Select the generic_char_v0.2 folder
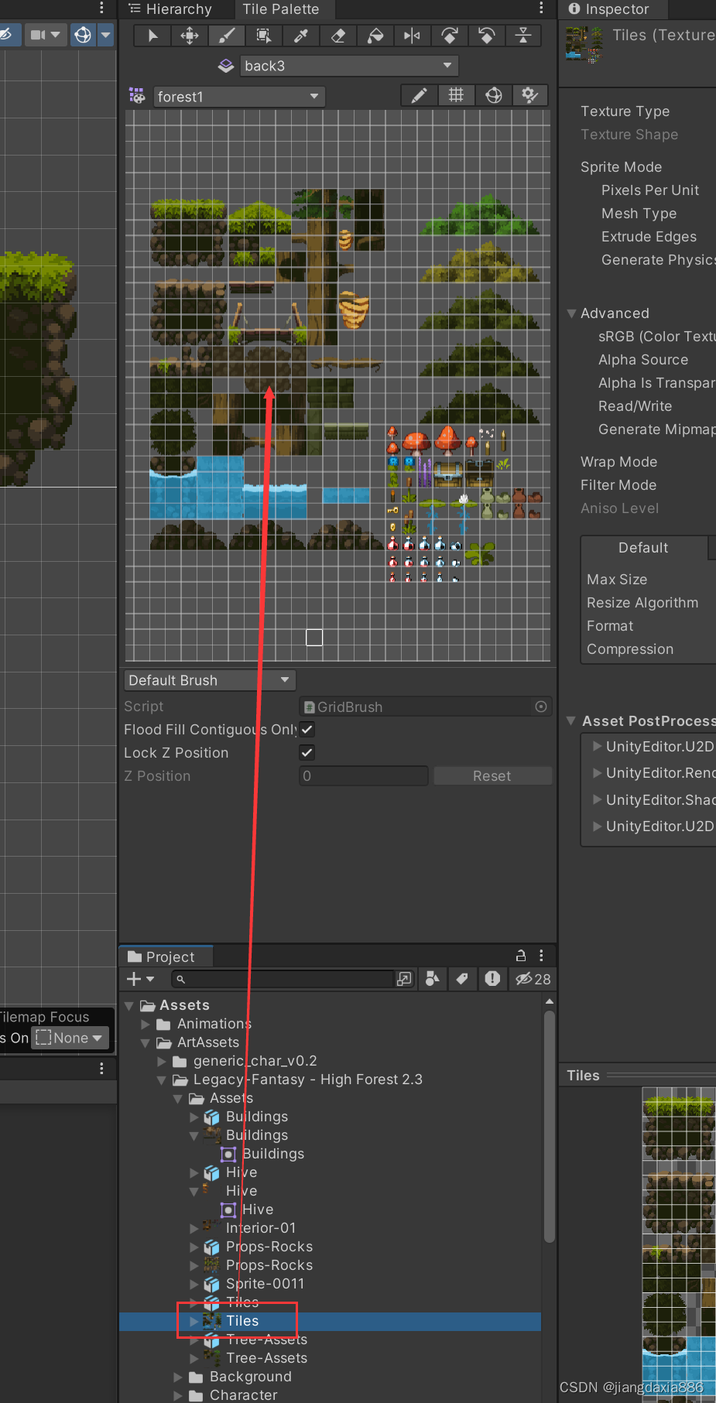Viewport: 716px width, 1403px height. (255, 1061)
